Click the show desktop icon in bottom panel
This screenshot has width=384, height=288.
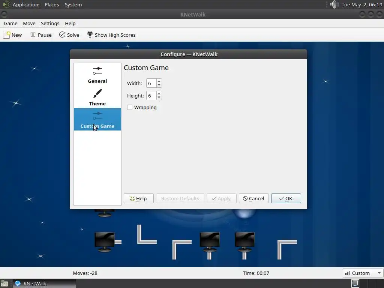pyautogui.click(x=4, y=283)
